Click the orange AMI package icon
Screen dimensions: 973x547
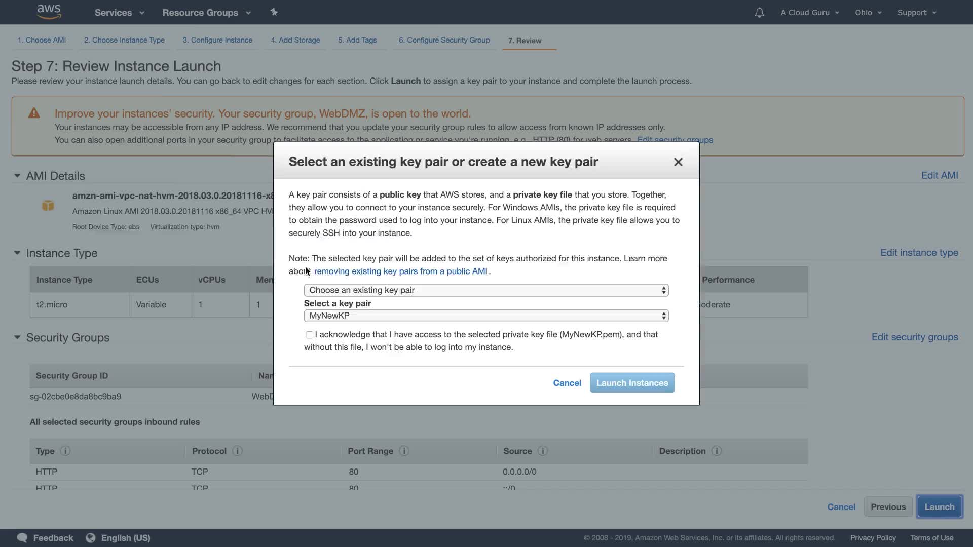pyautogui.click(x=48, y=205)
